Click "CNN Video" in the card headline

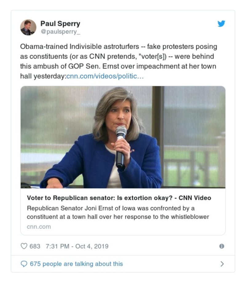point(195,198)
